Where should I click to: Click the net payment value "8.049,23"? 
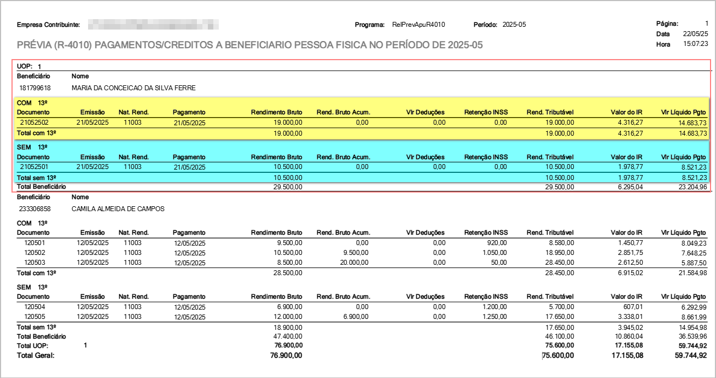[694, 243]
